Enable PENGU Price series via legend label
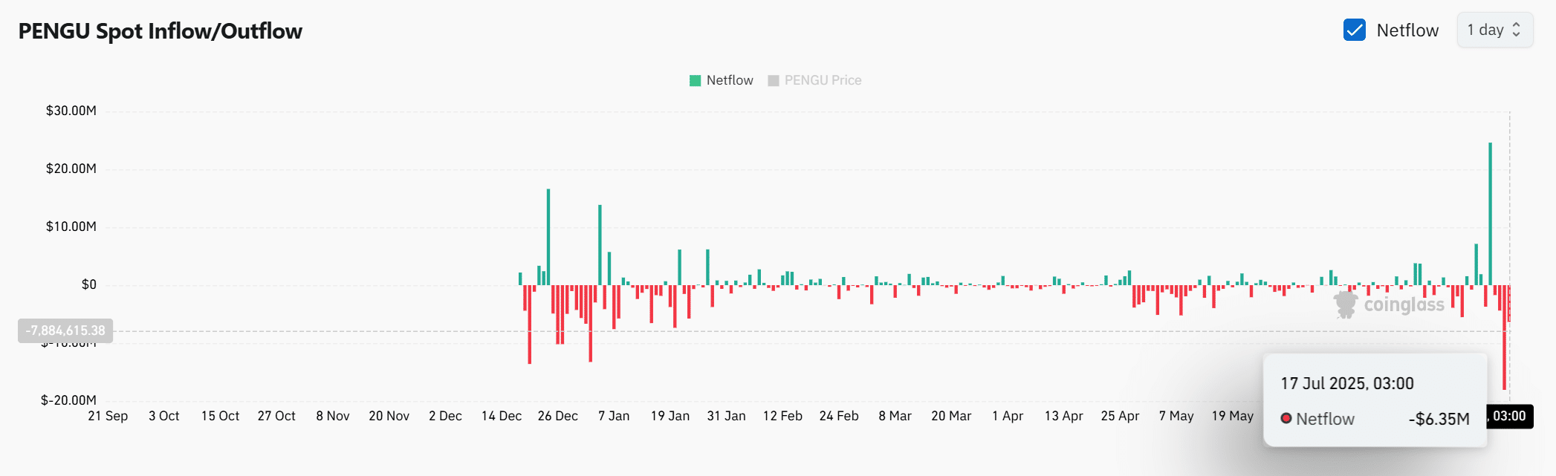Image resolution: width=1556 pixels, height=476 pixels. (823, 80)
